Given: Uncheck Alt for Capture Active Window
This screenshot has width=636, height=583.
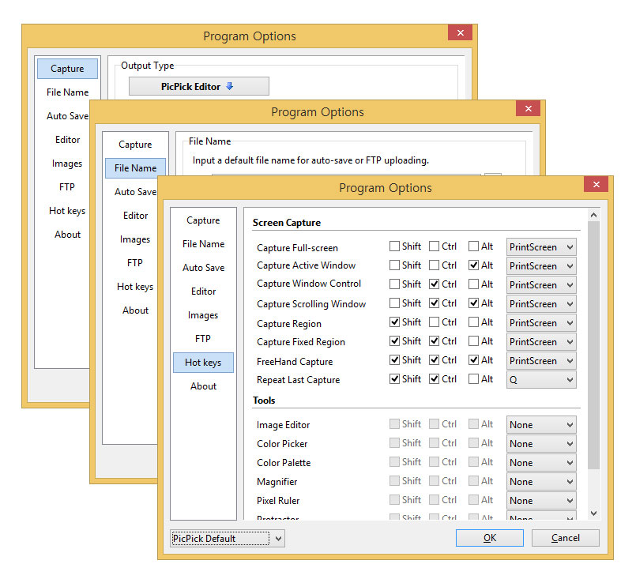Looking at the screenshot, I should pos(474,265).
